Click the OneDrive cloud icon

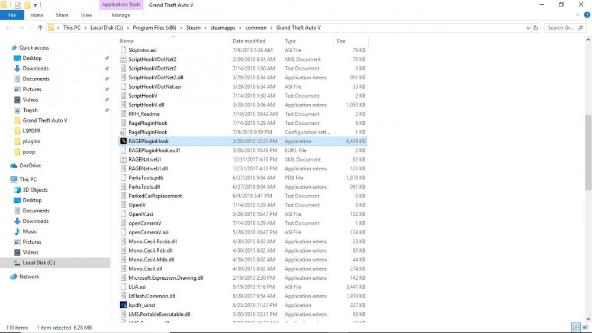pyautogui.click(x=14, y=166)
